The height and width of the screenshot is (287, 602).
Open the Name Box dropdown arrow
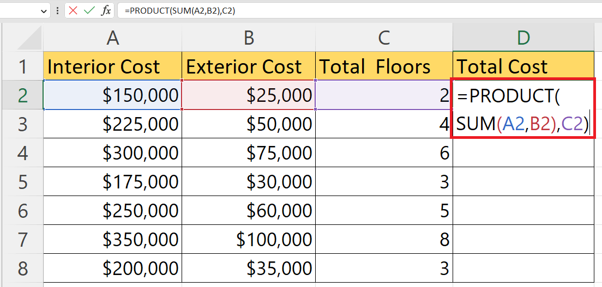43,11
